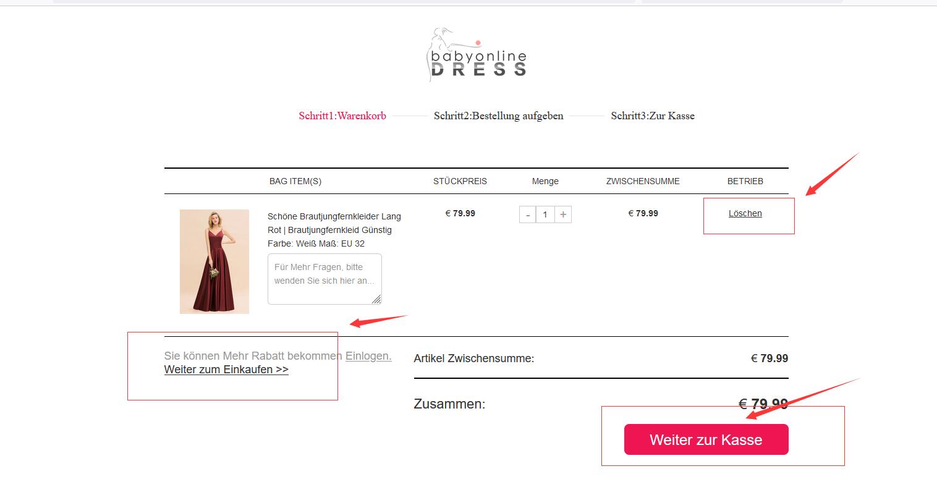Viewport: 937px width, 487px height.
Task: Click the BAG ITEM(S) column header
Action: 295,181
